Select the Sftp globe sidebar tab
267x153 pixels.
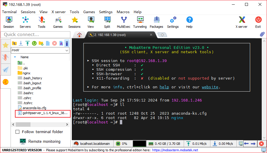coord(6,82)
